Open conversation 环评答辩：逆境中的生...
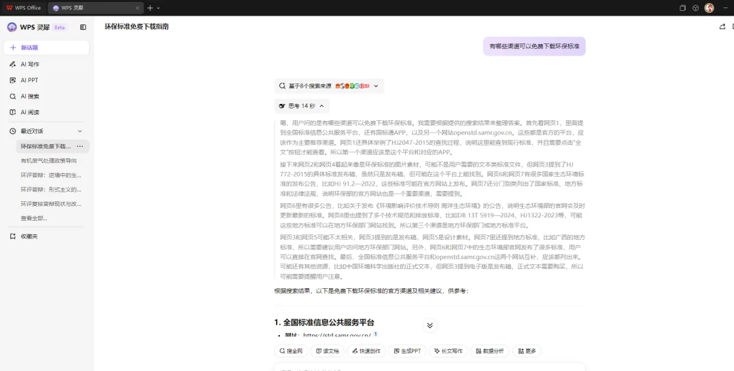Image resolution: width=734 pixels, height=371 pixels. click(50, 175)
